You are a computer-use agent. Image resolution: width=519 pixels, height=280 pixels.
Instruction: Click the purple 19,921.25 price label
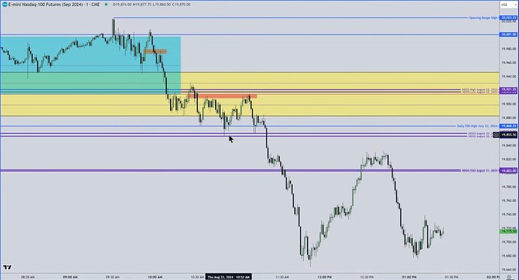point(508,90)
